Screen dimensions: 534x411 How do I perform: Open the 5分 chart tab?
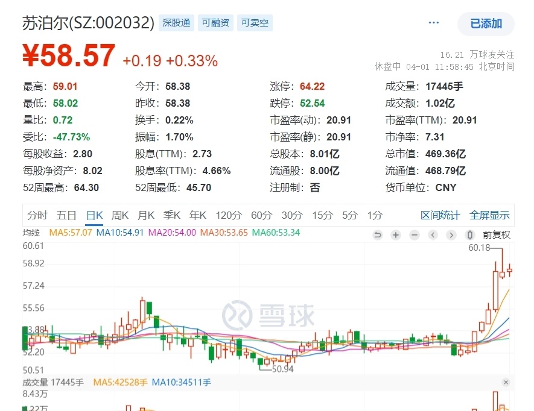click(x=350, y=215)
